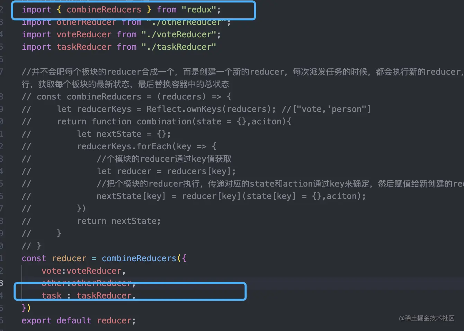The image size is (464, 331).
Task: Click the default keyword on export line
Action: pyautogui.click(x=74, y=321)
